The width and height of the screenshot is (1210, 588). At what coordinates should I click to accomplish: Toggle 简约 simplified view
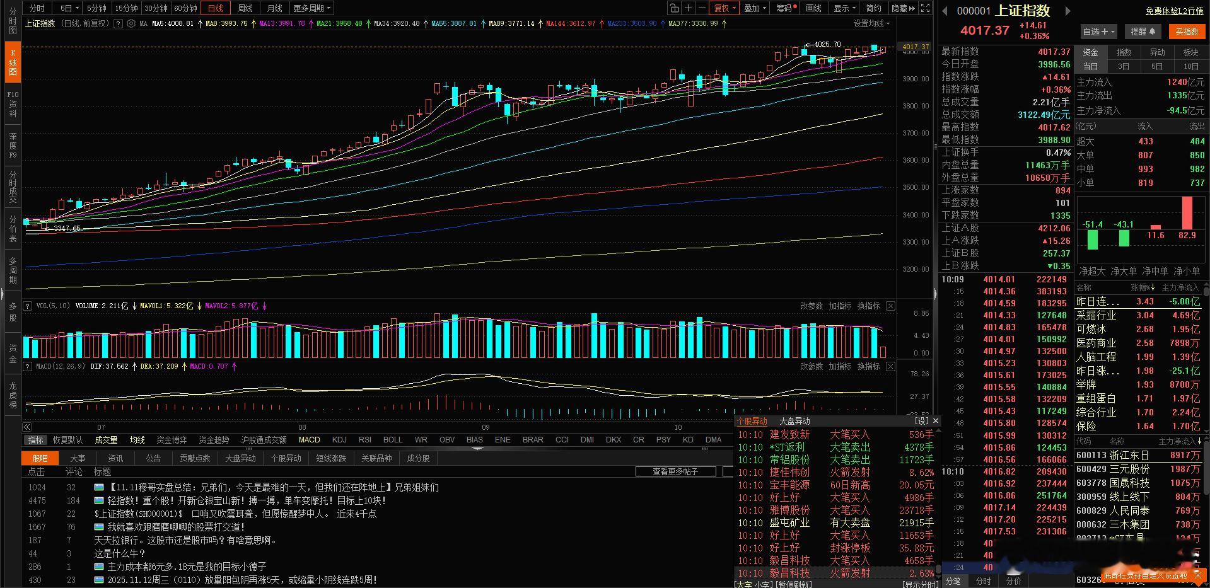click(x=874, y=8)
